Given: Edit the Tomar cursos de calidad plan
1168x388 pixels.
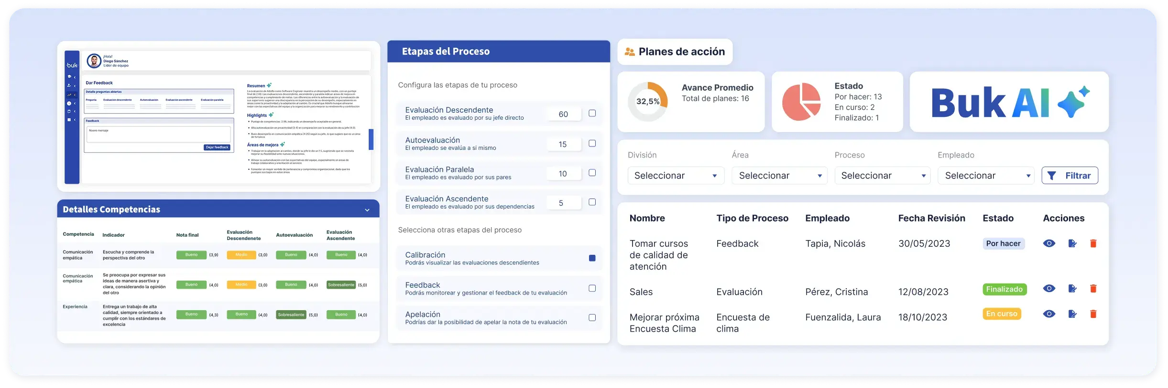Looking at the screenshot, I should tap(1072, 243).
